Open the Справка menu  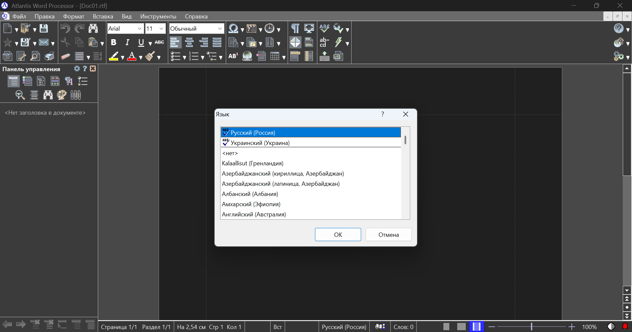(x=196, y=16)
